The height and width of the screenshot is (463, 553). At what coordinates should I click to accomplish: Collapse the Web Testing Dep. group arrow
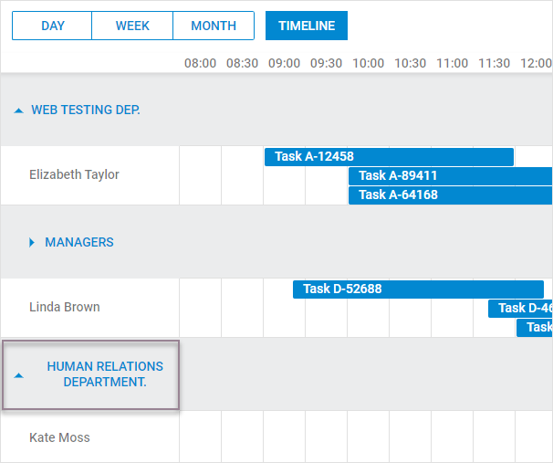pyautogui.click(x=19, y=110)
